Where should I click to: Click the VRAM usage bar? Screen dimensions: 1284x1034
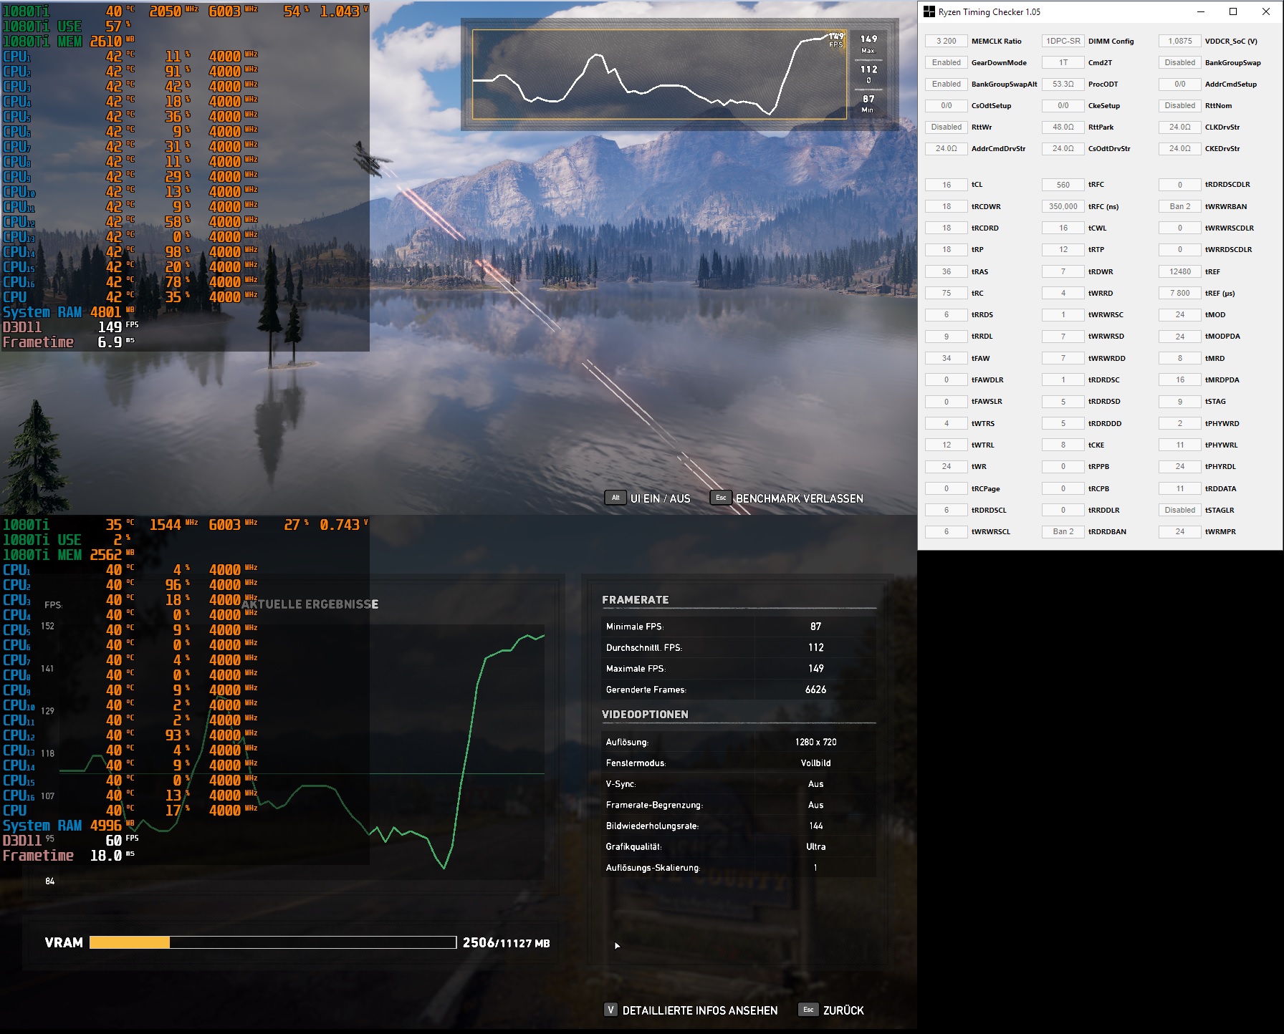273,942
